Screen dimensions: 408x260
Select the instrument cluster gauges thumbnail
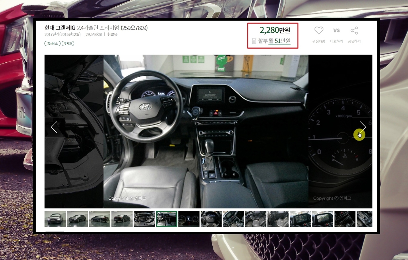(x=189, y=219)
